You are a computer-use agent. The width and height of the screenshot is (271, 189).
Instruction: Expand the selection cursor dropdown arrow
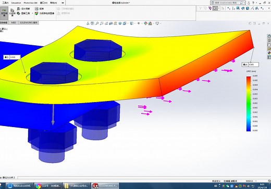(219, 8)
